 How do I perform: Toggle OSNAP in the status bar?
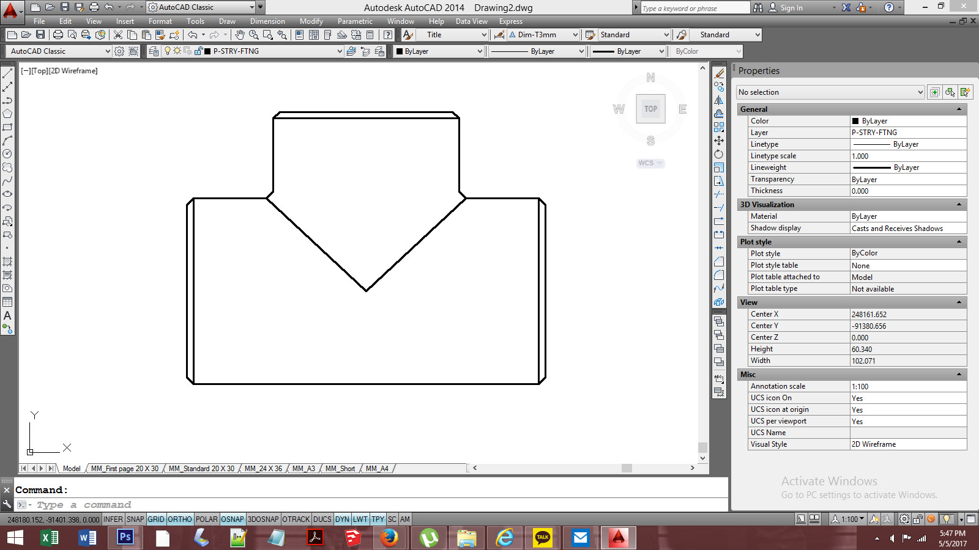click(232, 519)
